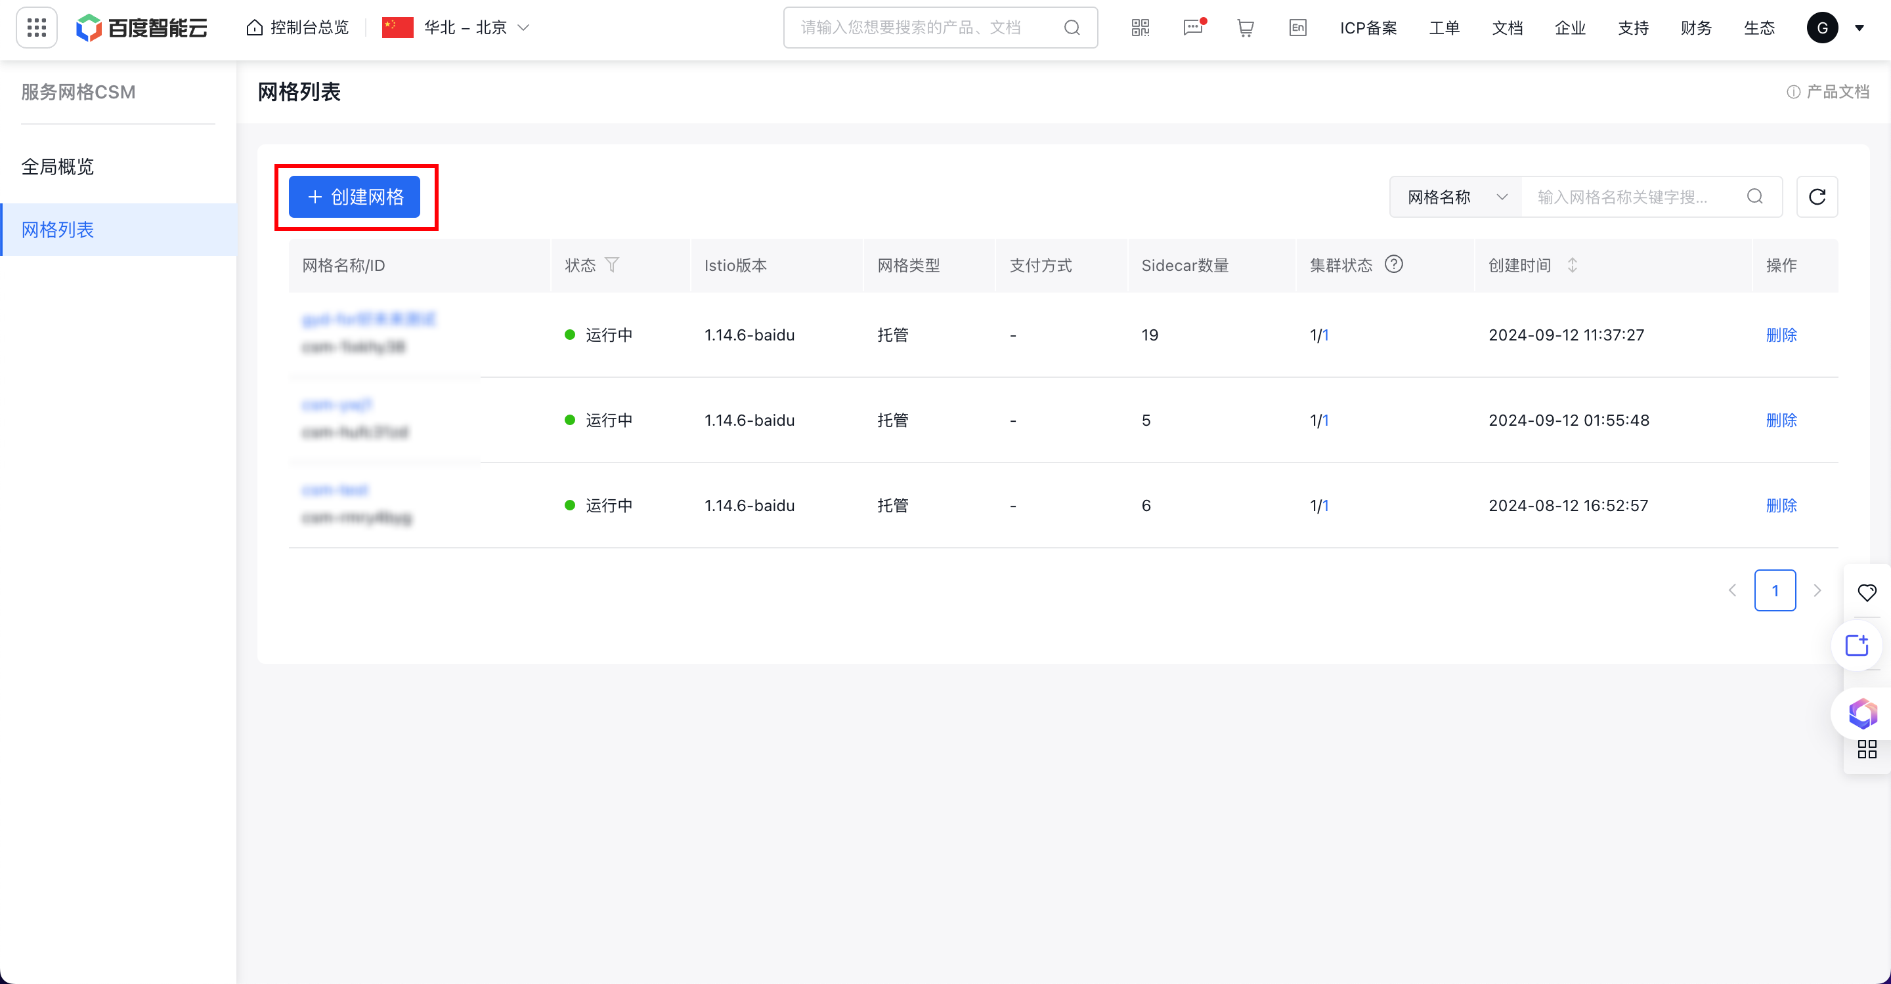Viewport: 1891px width, 984px height.
Task: Expand the account menu caret
Action: pos(1859,28)
